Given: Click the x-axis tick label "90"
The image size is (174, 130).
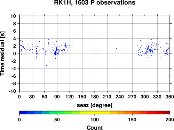Looking at the screenshot, I should pos(57,97).
